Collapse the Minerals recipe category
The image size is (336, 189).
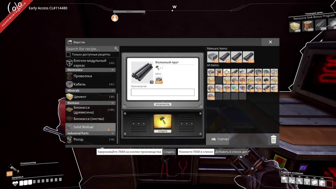[x=113, y=91]
